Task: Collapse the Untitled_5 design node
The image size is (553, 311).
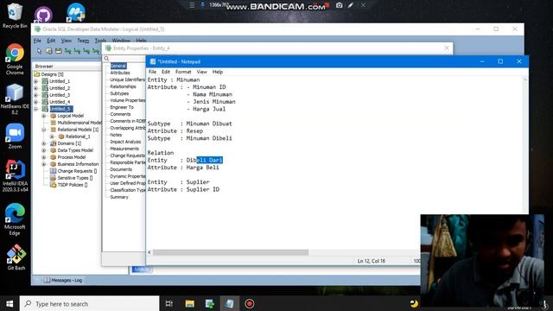Action: pyautogui.click(x=36, y=109)
